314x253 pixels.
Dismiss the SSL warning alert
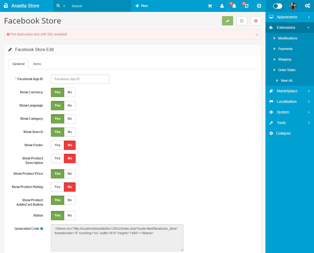(257, 35)
